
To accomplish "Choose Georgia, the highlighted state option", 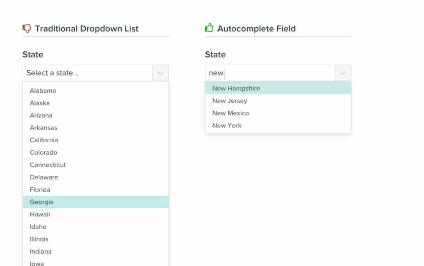I will coord(41,202).
